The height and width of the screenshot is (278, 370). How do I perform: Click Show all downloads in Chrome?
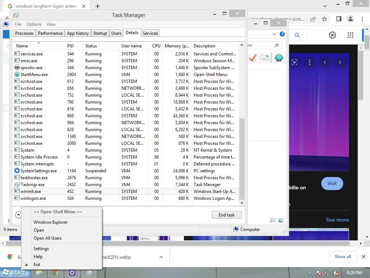343,257
